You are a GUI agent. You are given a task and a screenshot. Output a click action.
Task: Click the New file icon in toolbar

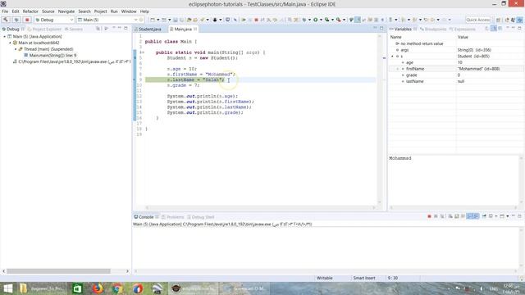click(x=153, y=20)
